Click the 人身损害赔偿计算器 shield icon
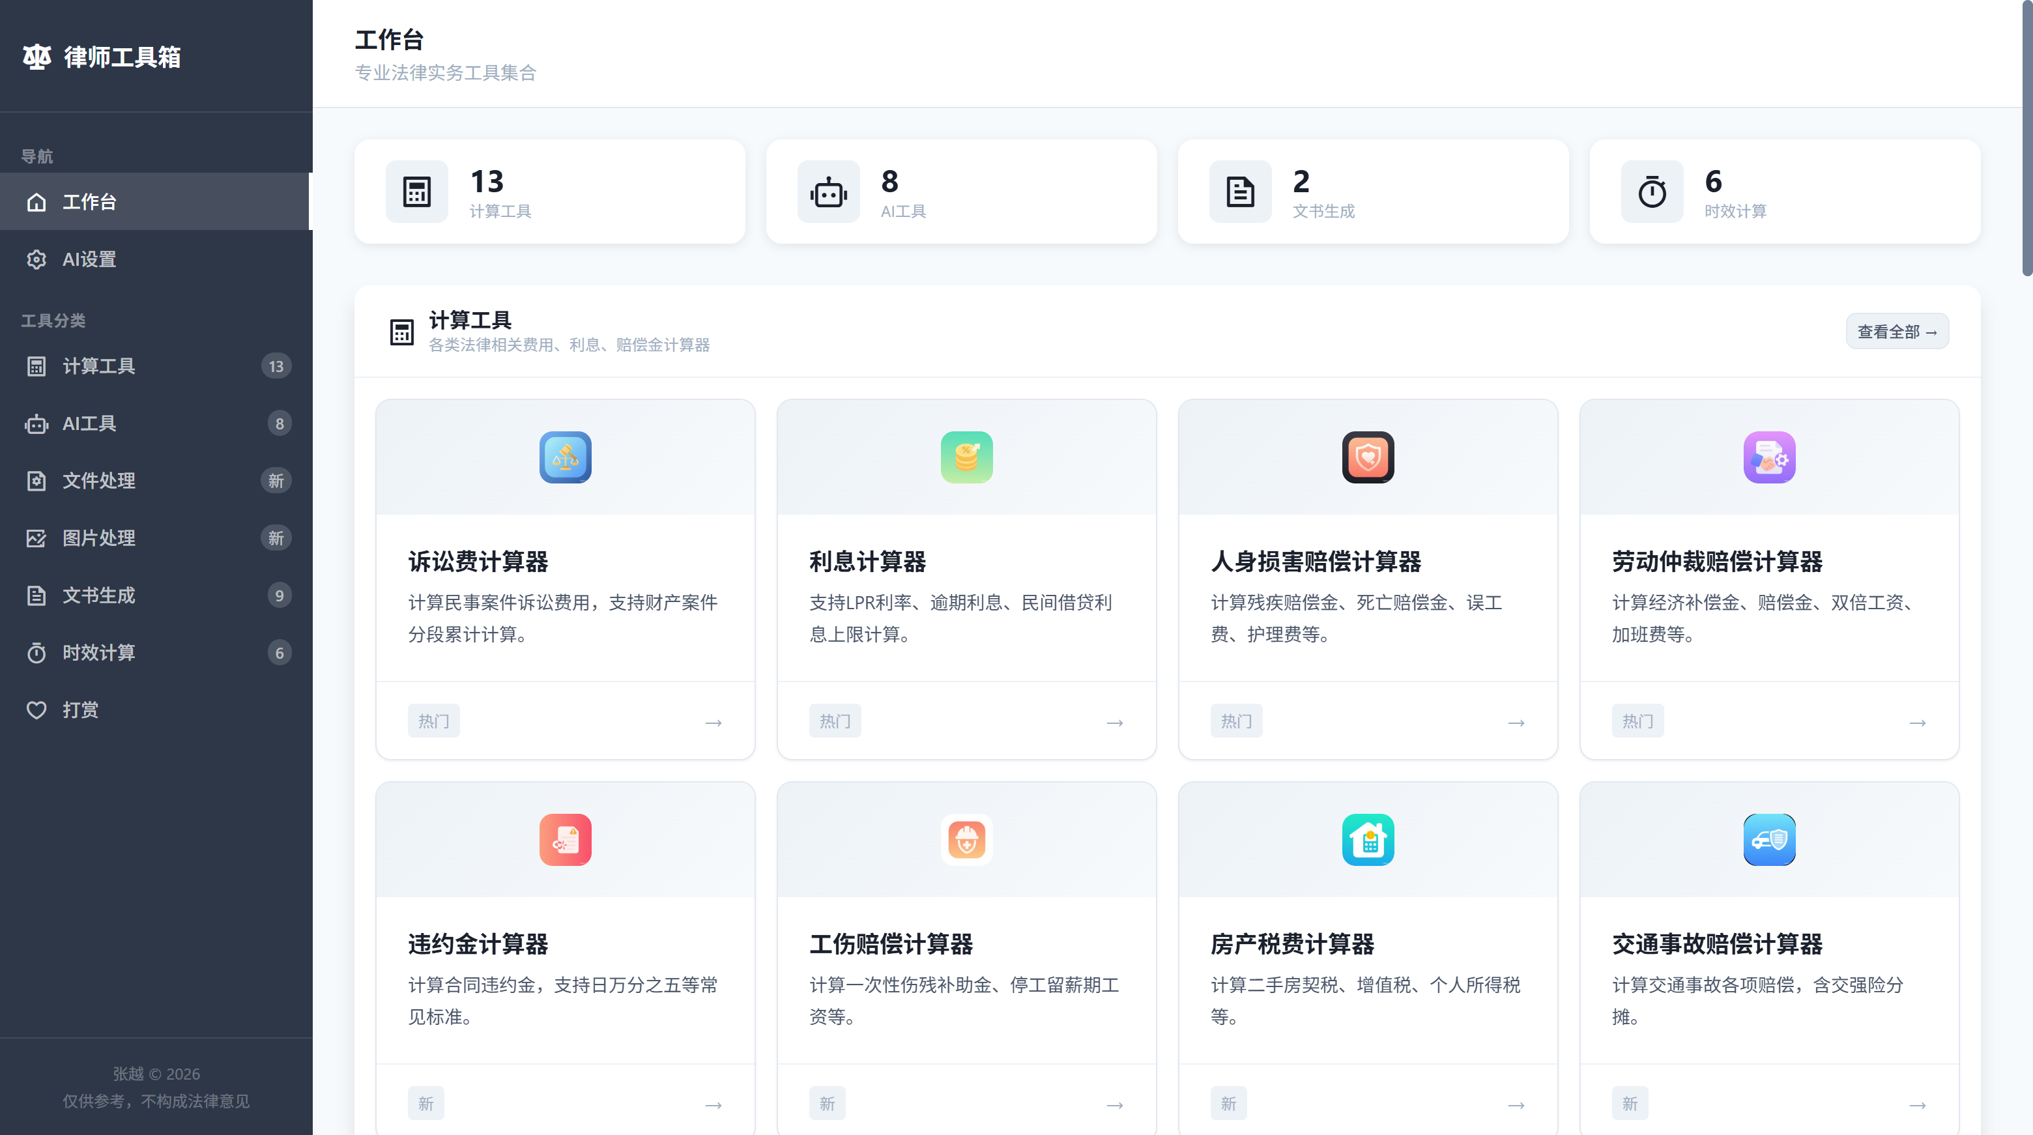This screenshot has height=1135, width=2033. click(1368, 457)
